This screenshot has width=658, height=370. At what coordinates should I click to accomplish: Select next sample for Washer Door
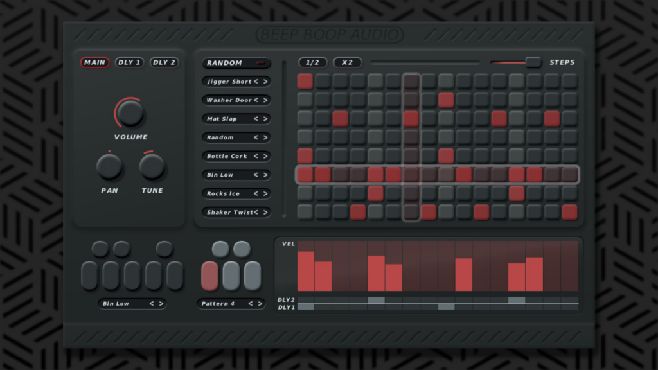click(265, 100)
